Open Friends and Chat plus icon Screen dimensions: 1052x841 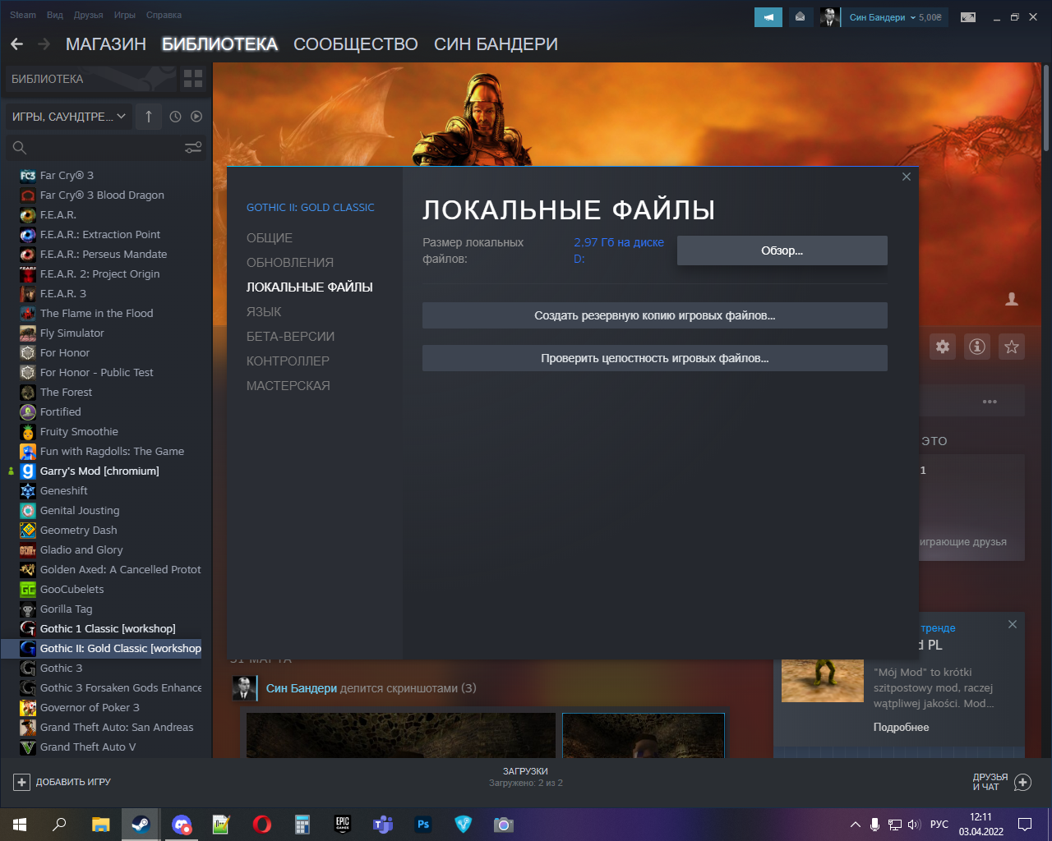tap(1022, 782)
